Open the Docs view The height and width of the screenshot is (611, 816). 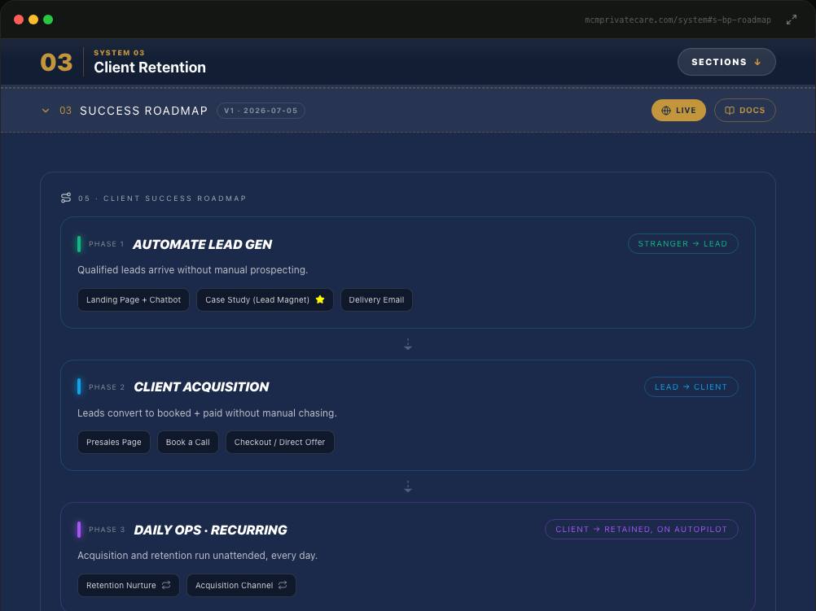click(x=745, y=110)
